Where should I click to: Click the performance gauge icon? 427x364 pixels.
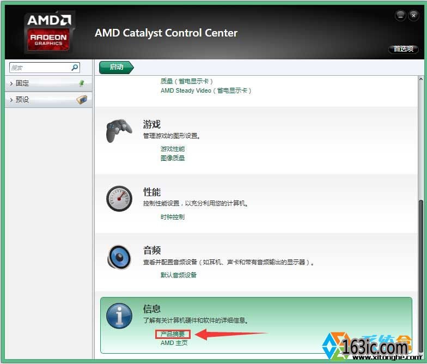[x=119, y=198]
